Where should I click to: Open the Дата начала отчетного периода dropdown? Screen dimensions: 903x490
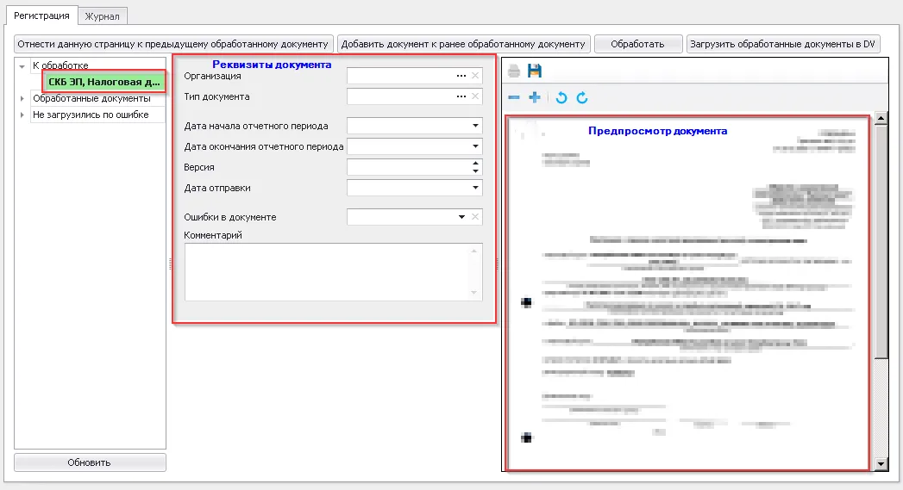[475, 126]
